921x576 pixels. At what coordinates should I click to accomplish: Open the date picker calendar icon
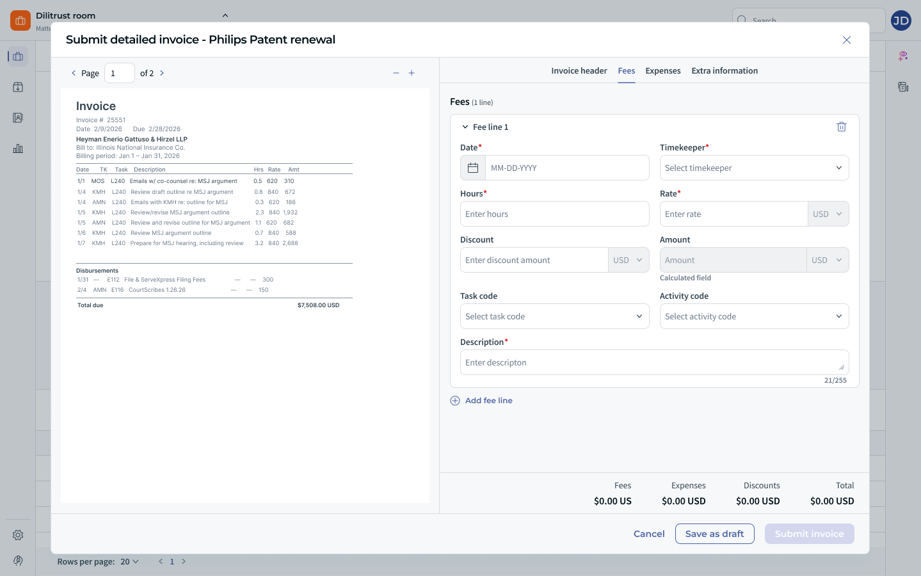tap(473, 168)
